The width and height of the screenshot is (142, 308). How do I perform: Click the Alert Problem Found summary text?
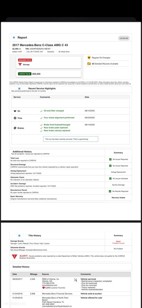[x=118, y=242]
